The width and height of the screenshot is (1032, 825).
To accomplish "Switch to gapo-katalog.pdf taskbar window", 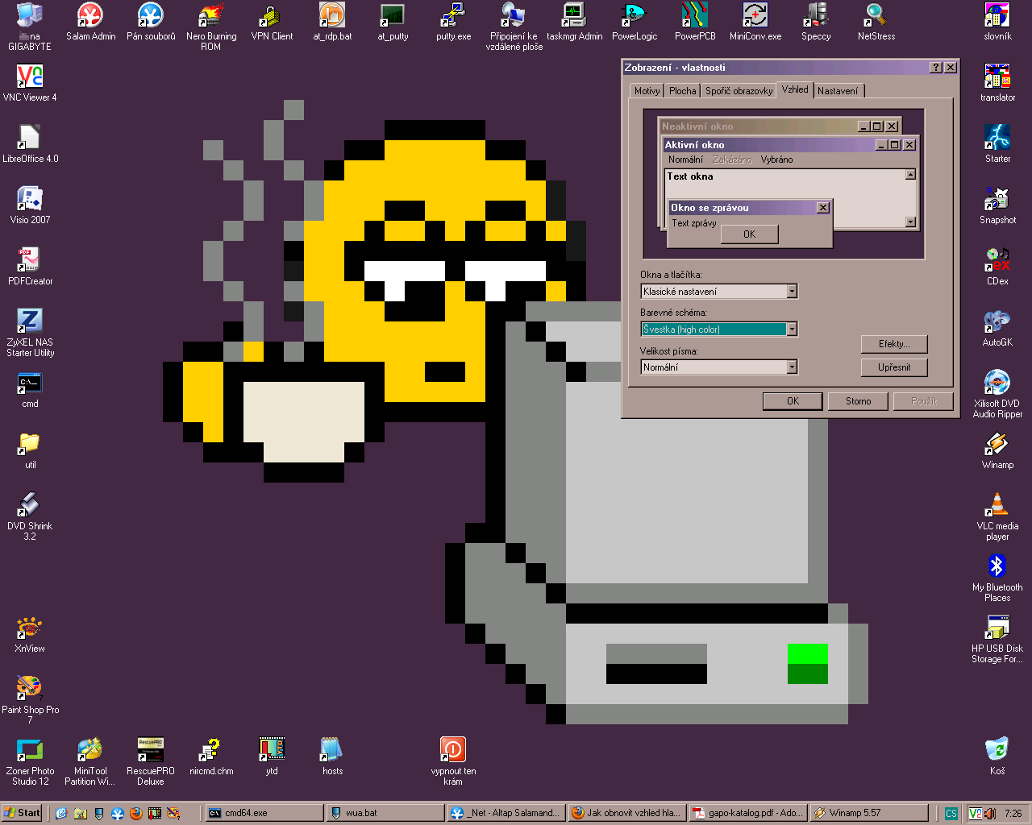I will tap(748, 813).
